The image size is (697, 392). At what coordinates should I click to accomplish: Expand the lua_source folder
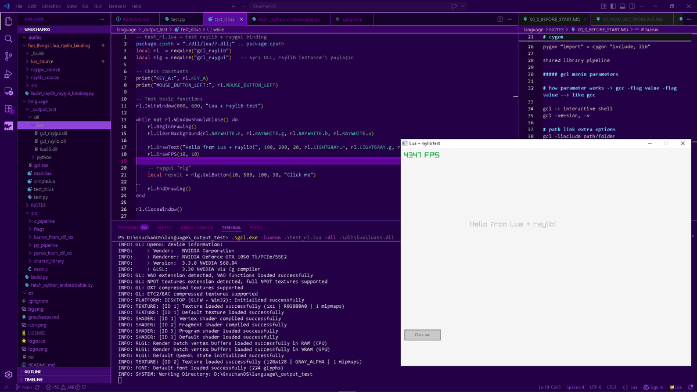pyautogui.click(x=64, y=61)
